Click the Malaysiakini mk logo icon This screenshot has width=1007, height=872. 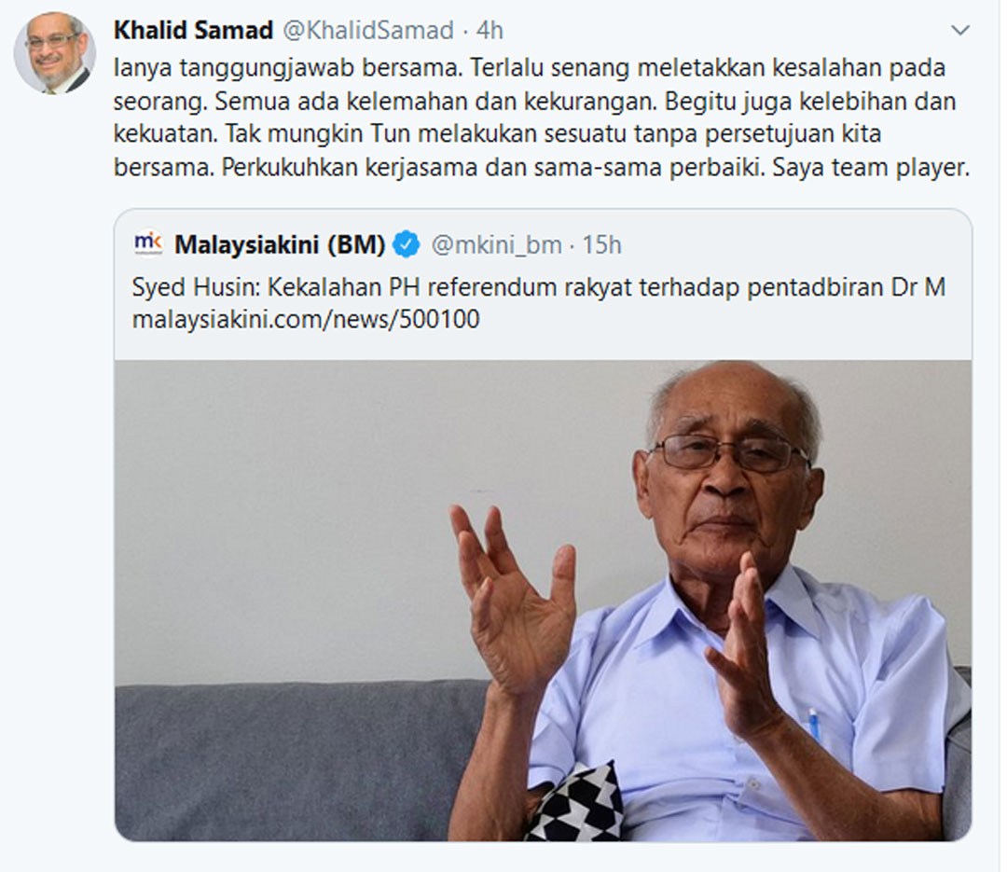click(x=148, y=243)
